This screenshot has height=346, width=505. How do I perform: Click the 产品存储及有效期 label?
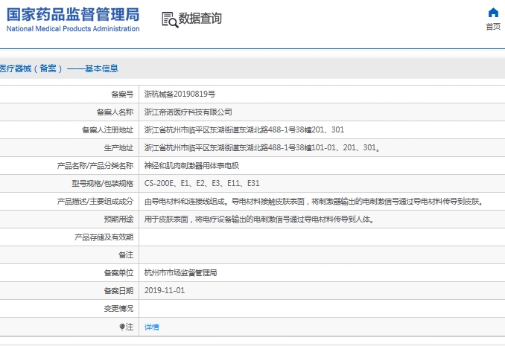pyautogui.click(x=104, y=237)
